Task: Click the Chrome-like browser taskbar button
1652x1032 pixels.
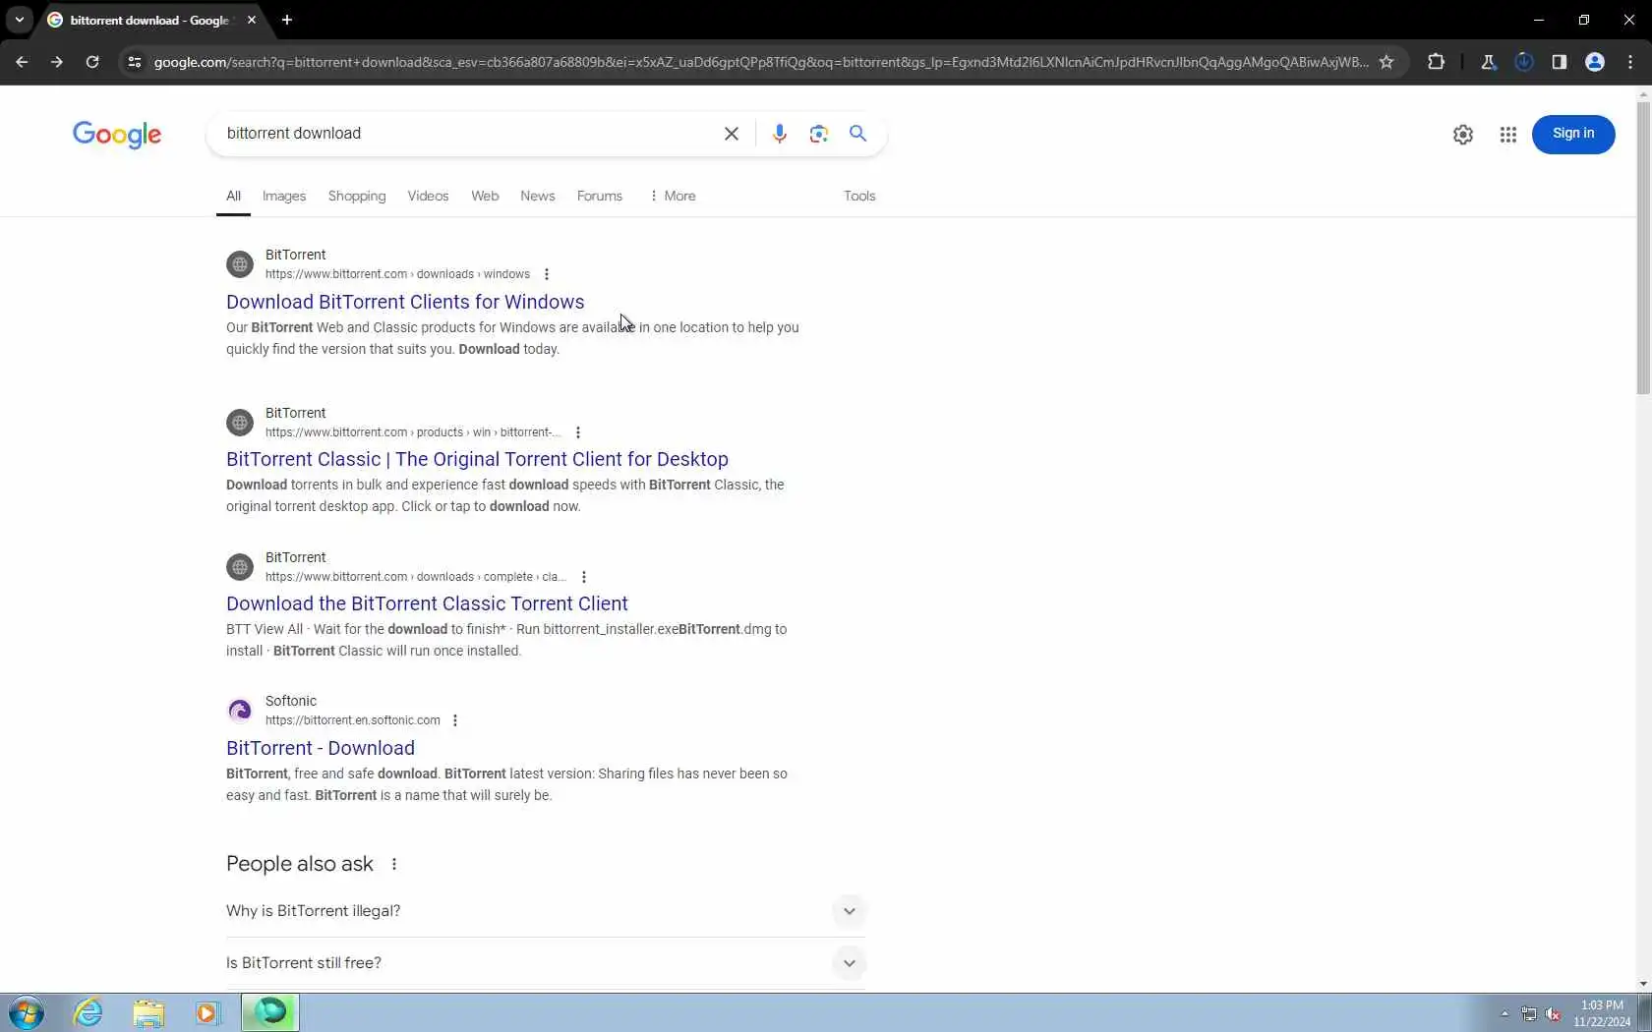Action: click(270, 1012)
